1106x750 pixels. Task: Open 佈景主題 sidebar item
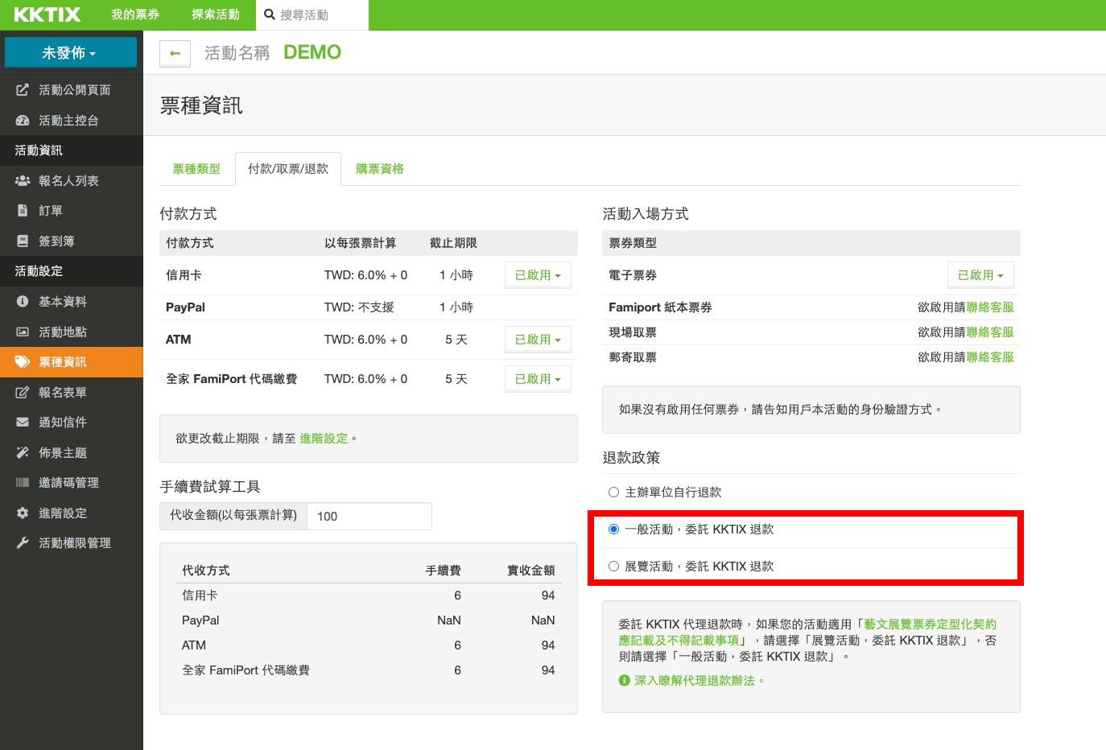coord(72,453)
